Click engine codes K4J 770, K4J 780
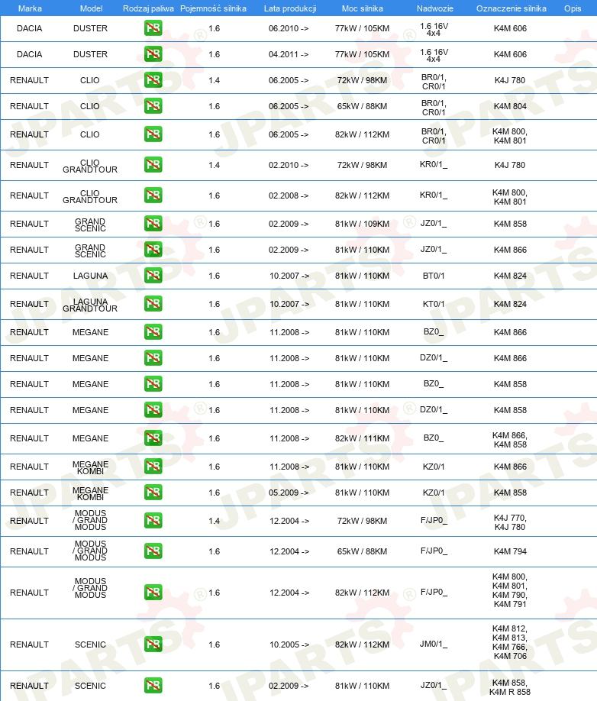Screen dimensions: 597x701 pyautogui.click(x=510, y=522)
